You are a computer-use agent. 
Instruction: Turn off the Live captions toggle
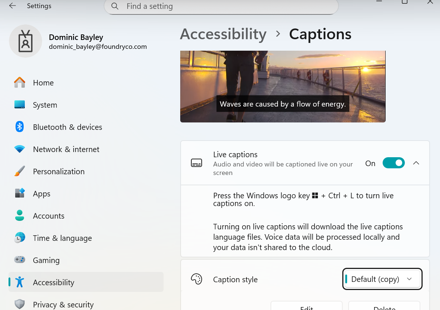click(393, 163)
